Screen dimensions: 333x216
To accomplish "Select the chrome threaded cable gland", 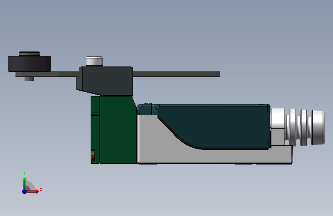I will click(x=298, y=127).
